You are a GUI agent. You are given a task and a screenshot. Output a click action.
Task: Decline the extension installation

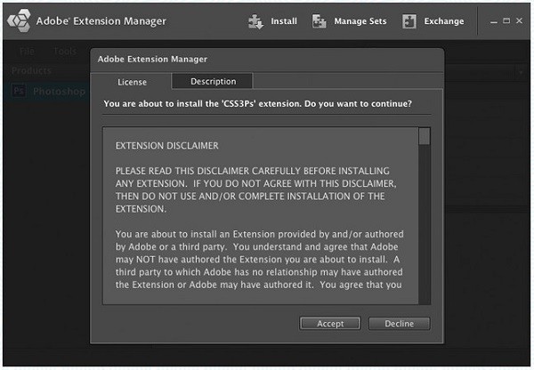point(399,324)
